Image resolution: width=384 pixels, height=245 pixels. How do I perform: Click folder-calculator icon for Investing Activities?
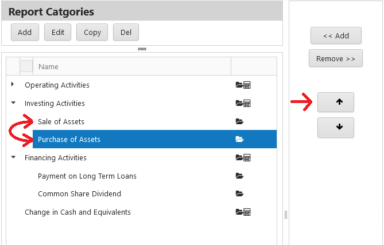243,104
